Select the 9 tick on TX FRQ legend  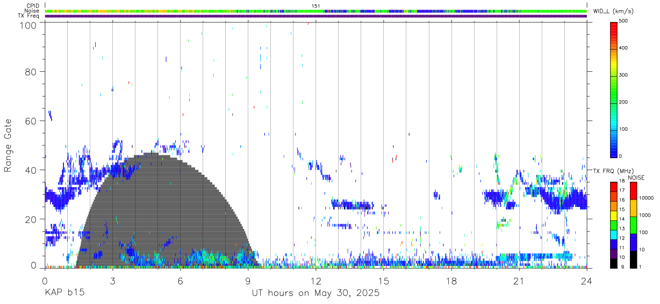point(622,266)
